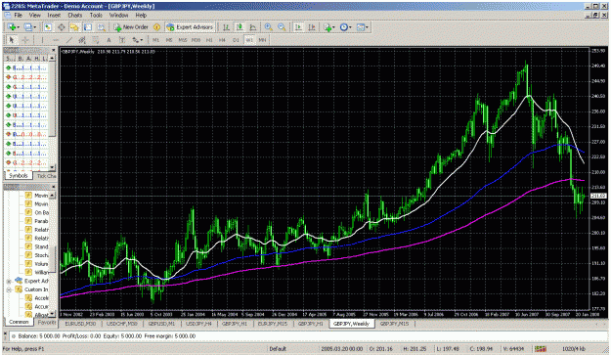Click the Templates toolbar icon
The image size is (611, 355).
[361, 26]
